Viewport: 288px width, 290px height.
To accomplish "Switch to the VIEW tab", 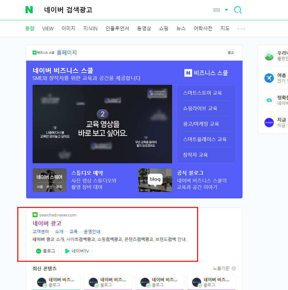I will tap(48, 28).
